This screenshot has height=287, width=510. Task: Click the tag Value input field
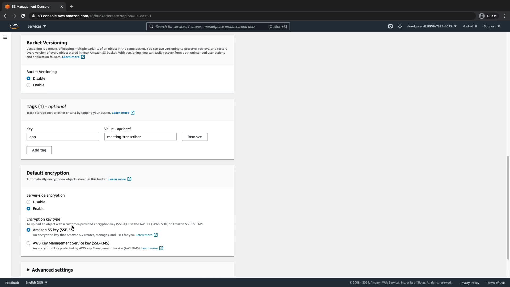coord(140,137)
